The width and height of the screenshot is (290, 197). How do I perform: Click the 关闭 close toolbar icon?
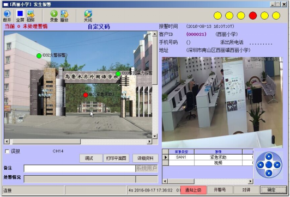click(88, 16)
